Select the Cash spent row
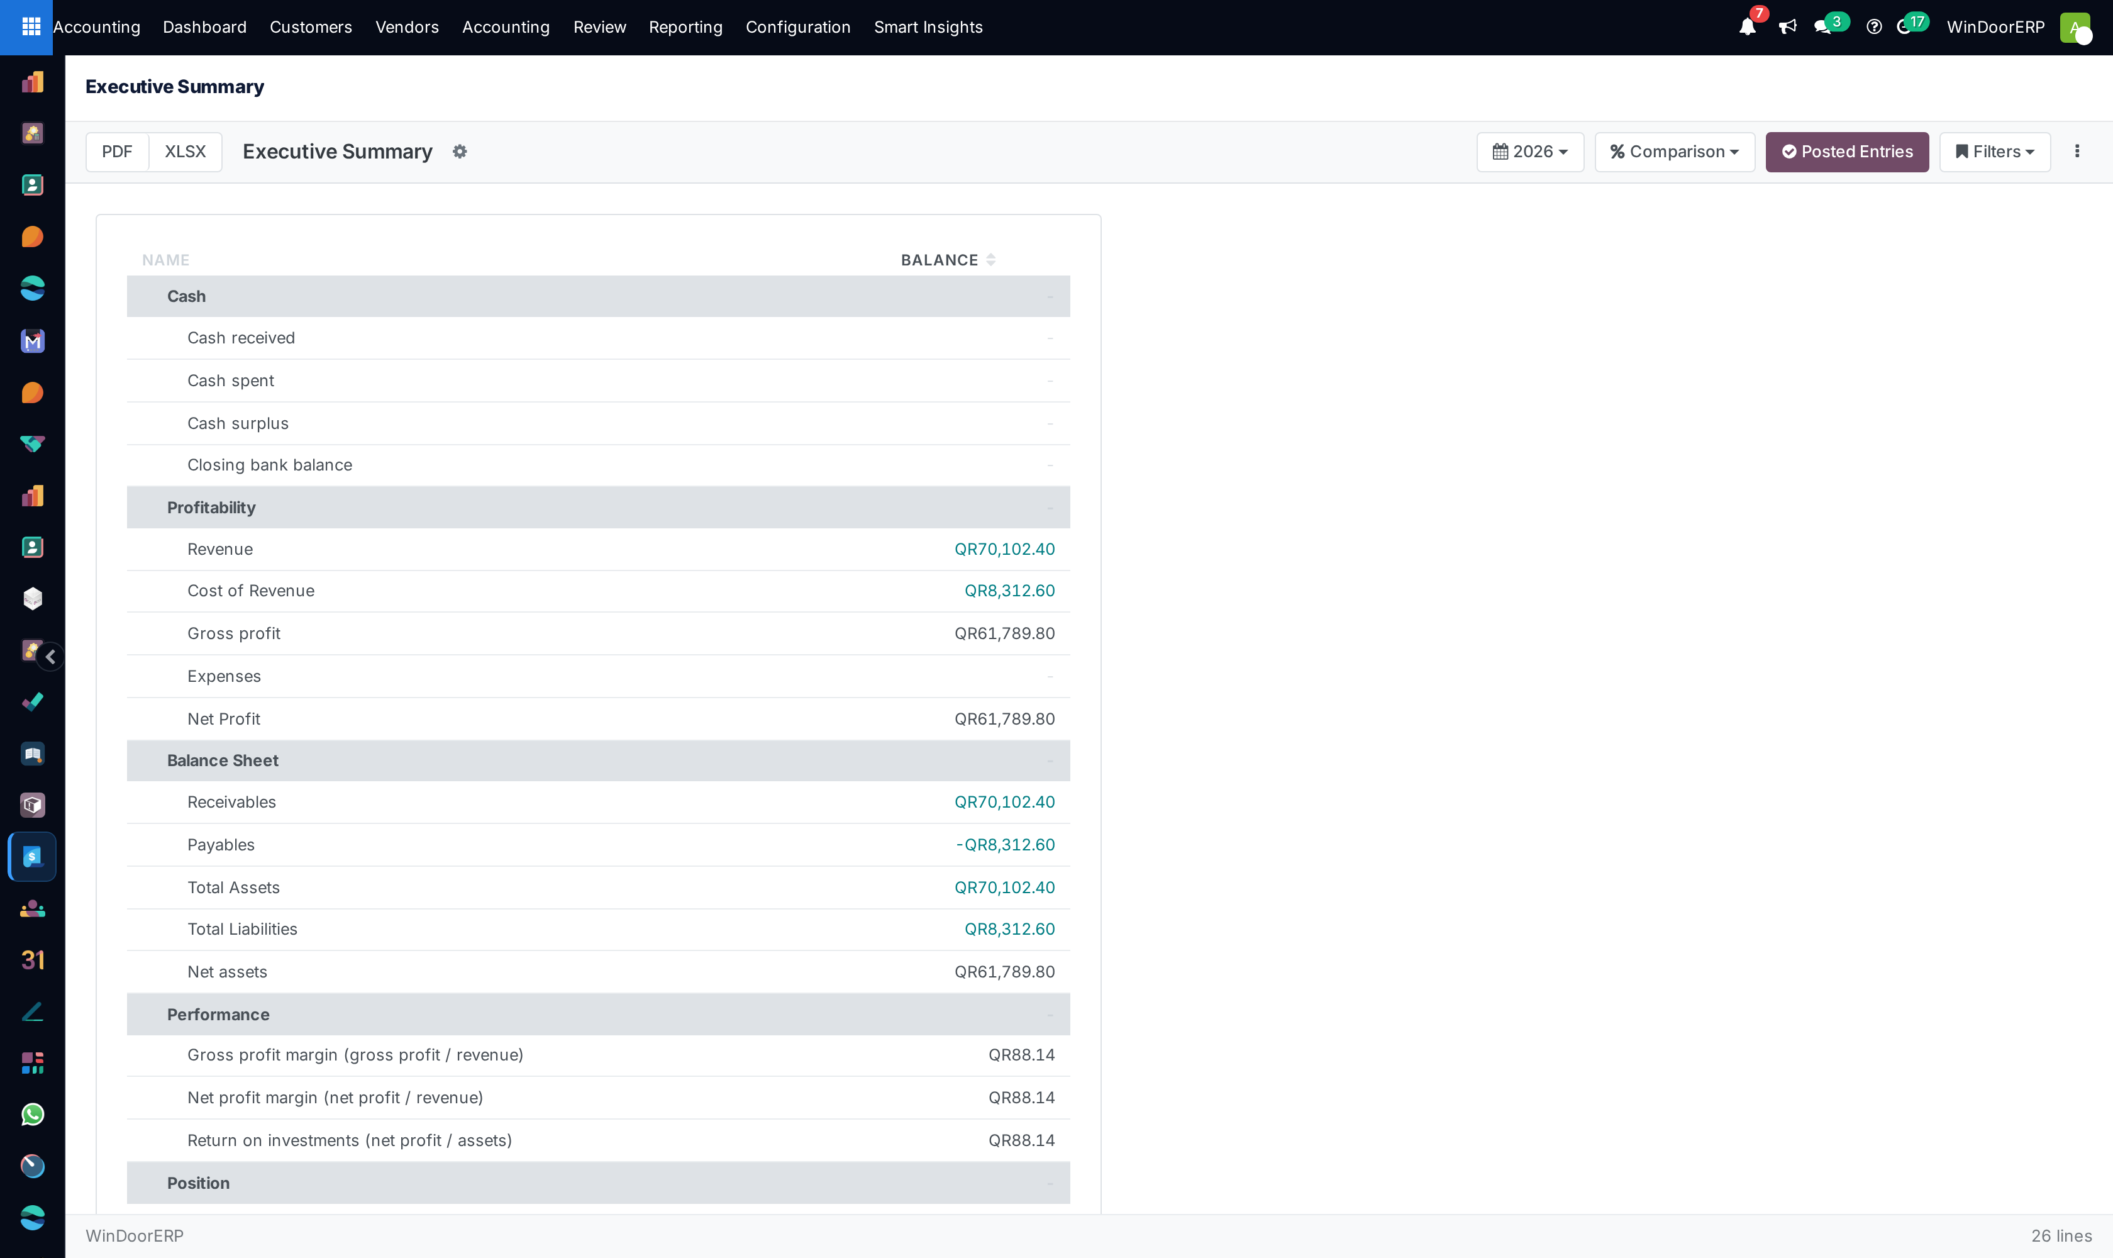 coord(599,381)
